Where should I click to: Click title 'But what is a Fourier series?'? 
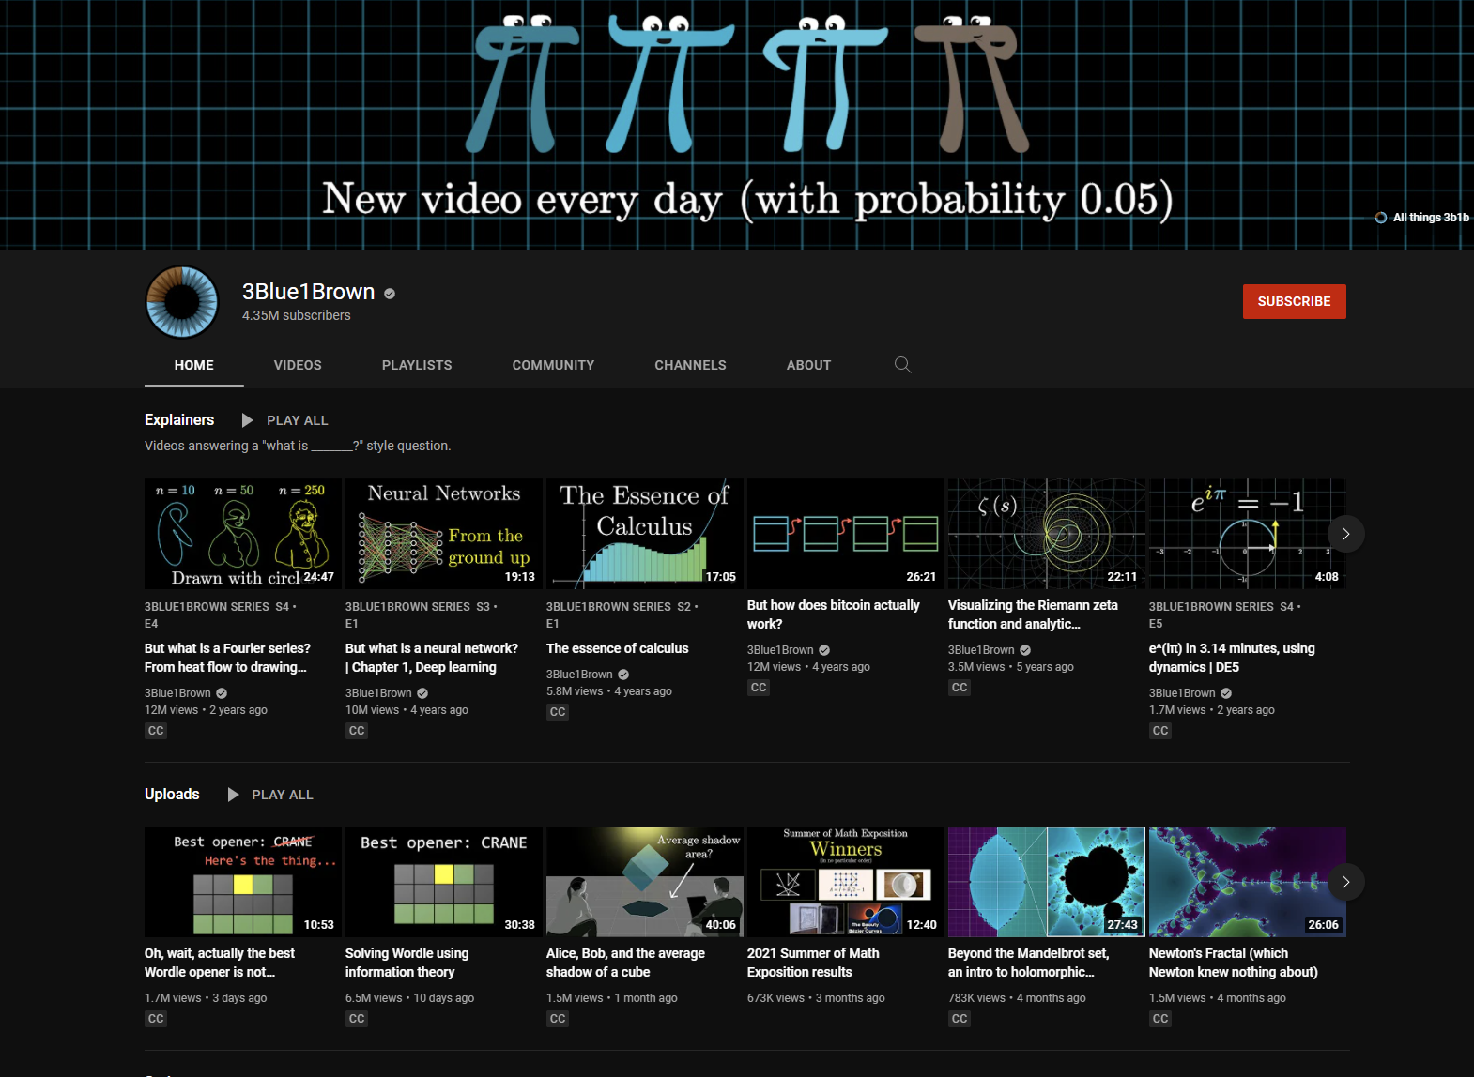pos(227,658)
